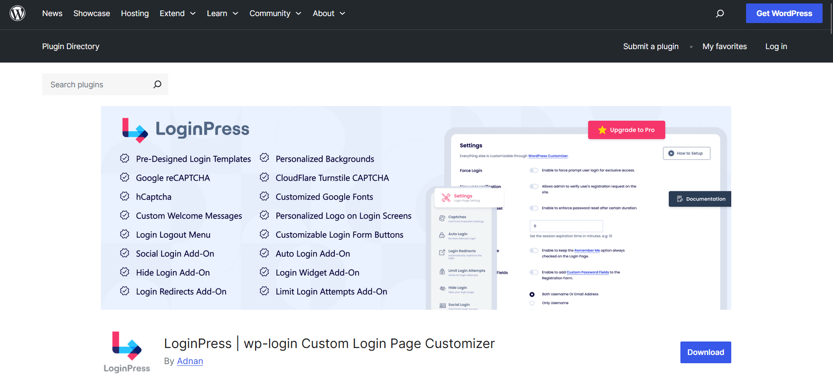Submit search with plugin search magnifier icon
The image size is (833, 378).
(x=157, y=84)
